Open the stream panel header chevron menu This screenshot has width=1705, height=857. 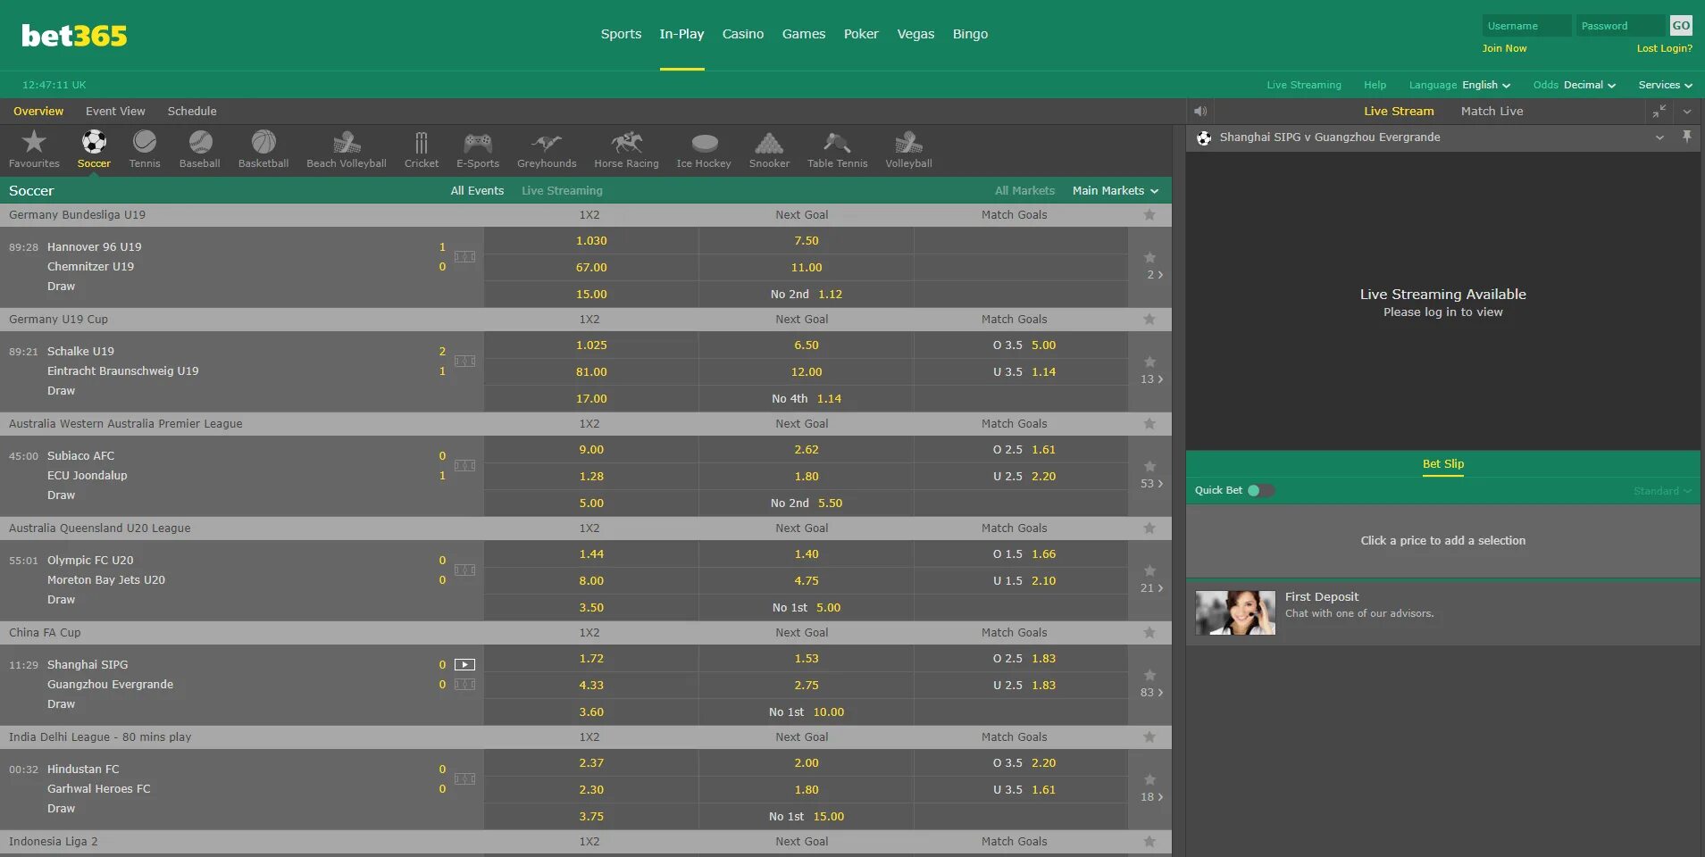click(1687, 112)
